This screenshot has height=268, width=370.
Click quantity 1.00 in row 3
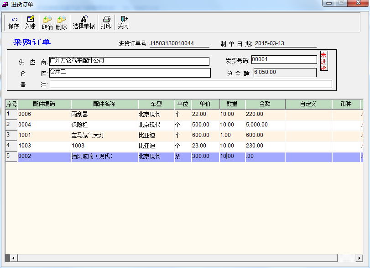(x=232, y=135)
